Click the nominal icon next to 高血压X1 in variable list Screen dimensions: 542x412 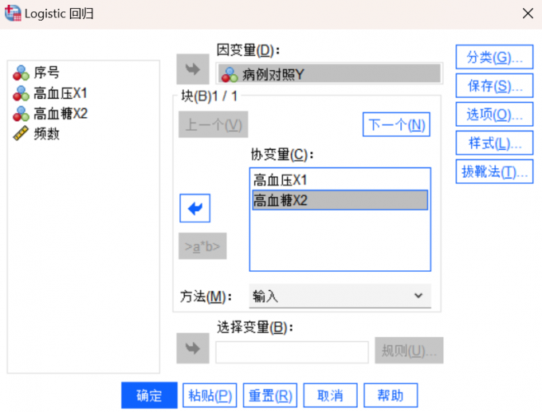point(21,93)
